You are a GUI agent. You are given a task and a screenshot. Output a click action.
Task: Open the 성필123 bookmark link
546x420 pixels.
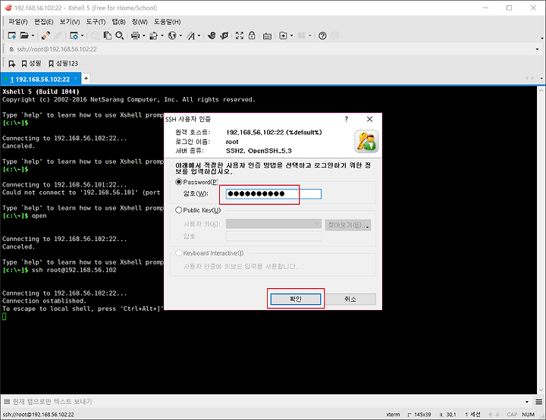click(x=63, y=64)
